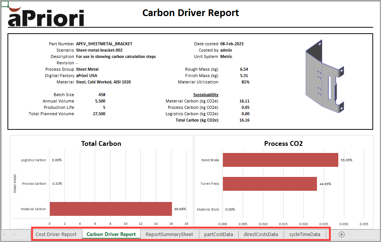Switch to the cycleTimeData sheet tab
The width and height of the screenshot is (381, 242).
click(305, 234)
